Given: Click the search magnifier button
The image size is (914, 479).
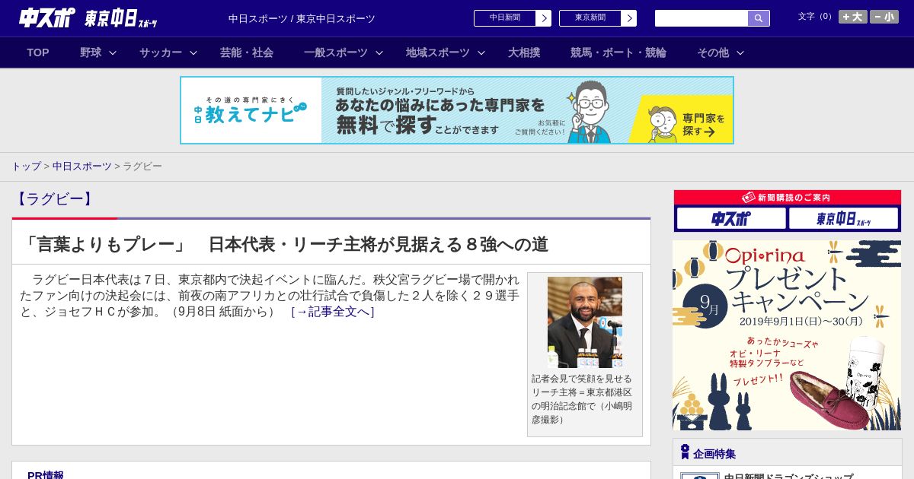Looking at the screenshot, I should point(759,18).
